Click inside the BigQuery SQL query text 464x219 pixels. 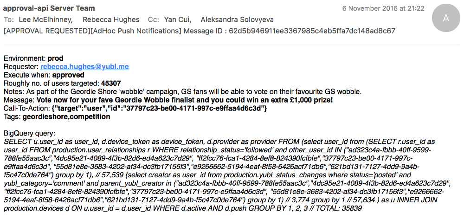click(x=223, y=174)
